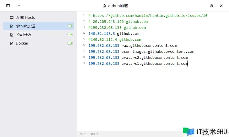This screenshot has height=137, width=229.
Task: Click the commented github issues URL line
Action: click(148, 16)
